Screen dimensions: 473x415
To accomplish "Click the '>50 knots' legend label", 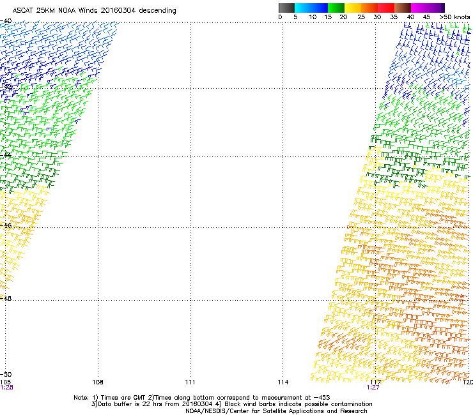I will (454, 17).
